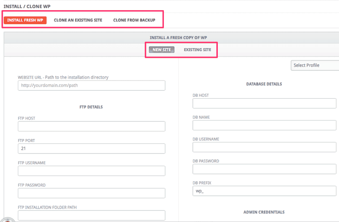This screenshot has height=222, width=339.
Task: Click the DB PREFIX label
Action: tap(202, 183)
